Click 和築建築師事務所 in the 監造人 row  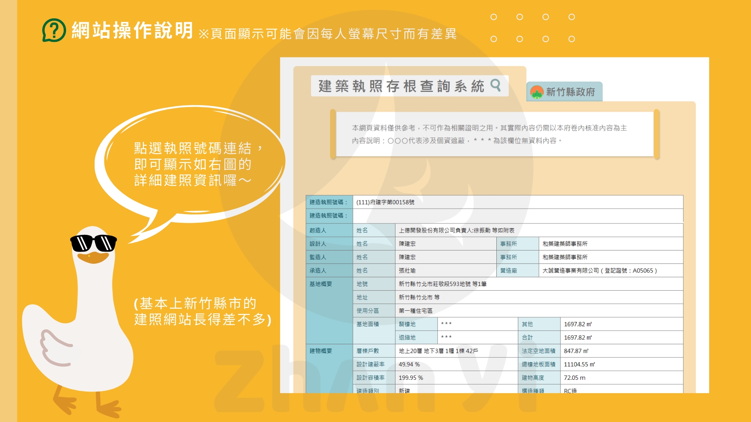[x=565, y=257]
